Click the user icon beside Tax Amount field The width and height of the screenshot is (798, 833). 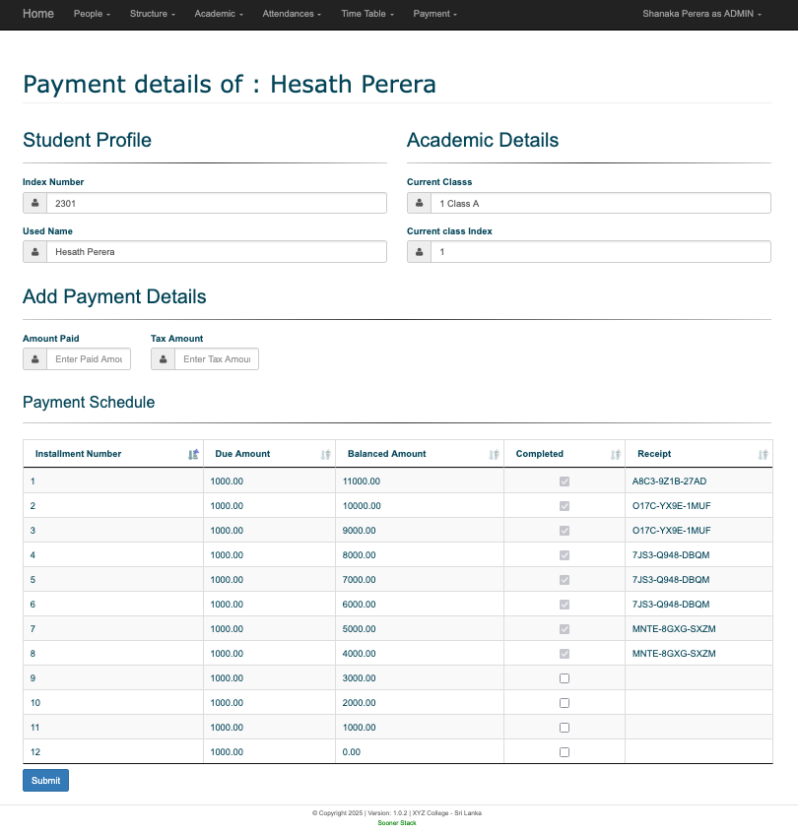pyautogui.click(x=164, y=359)
